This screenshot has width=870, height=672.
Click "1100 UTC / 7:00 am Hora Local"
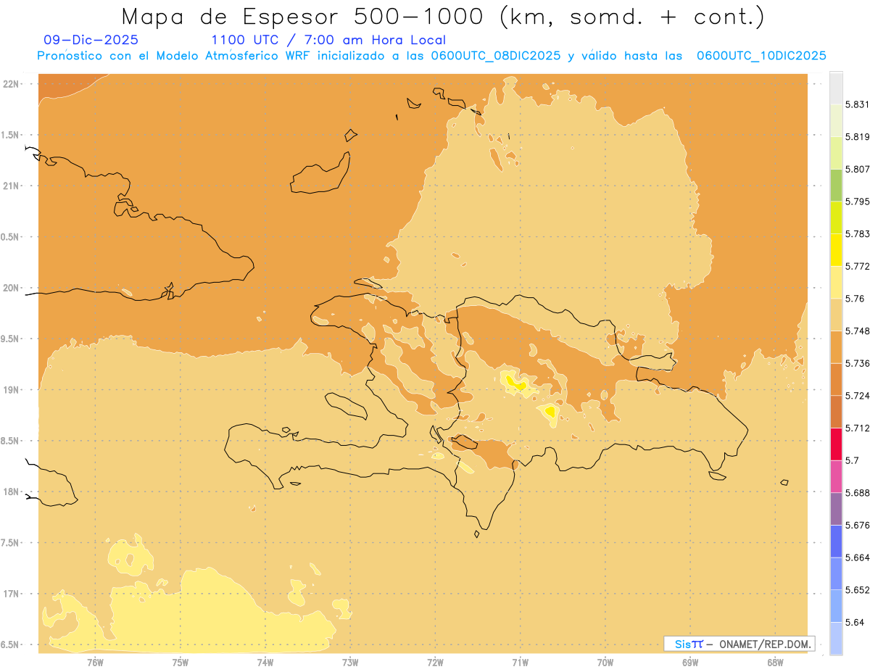pyautogui.click(x=328, y=40)
